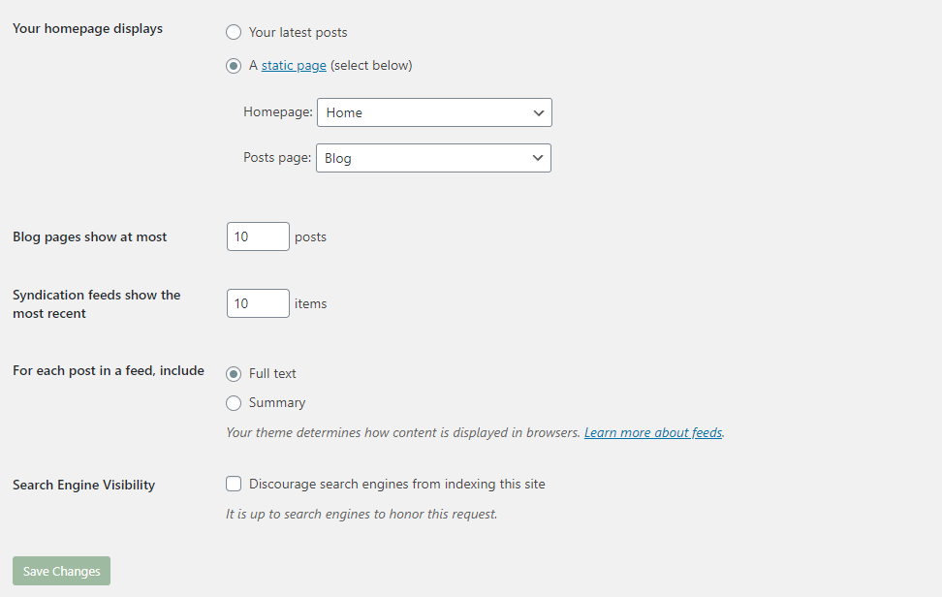
Task: Open the 'Learn more about feeds' link
Action: point(653,432)
